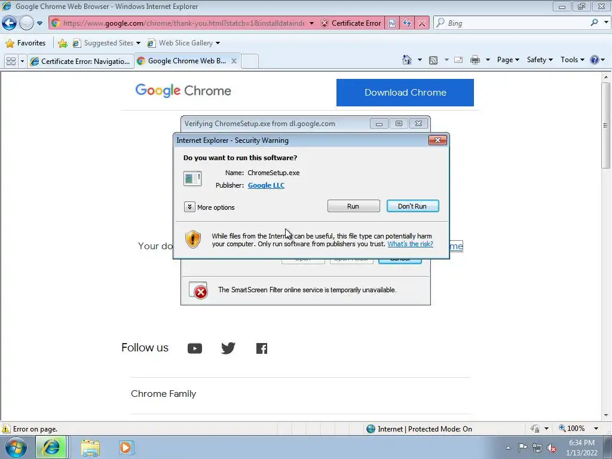Click the Certificate Error indicator
This screenshot has width=612, height=459.
pyautogui.click(x=350, y=23)
